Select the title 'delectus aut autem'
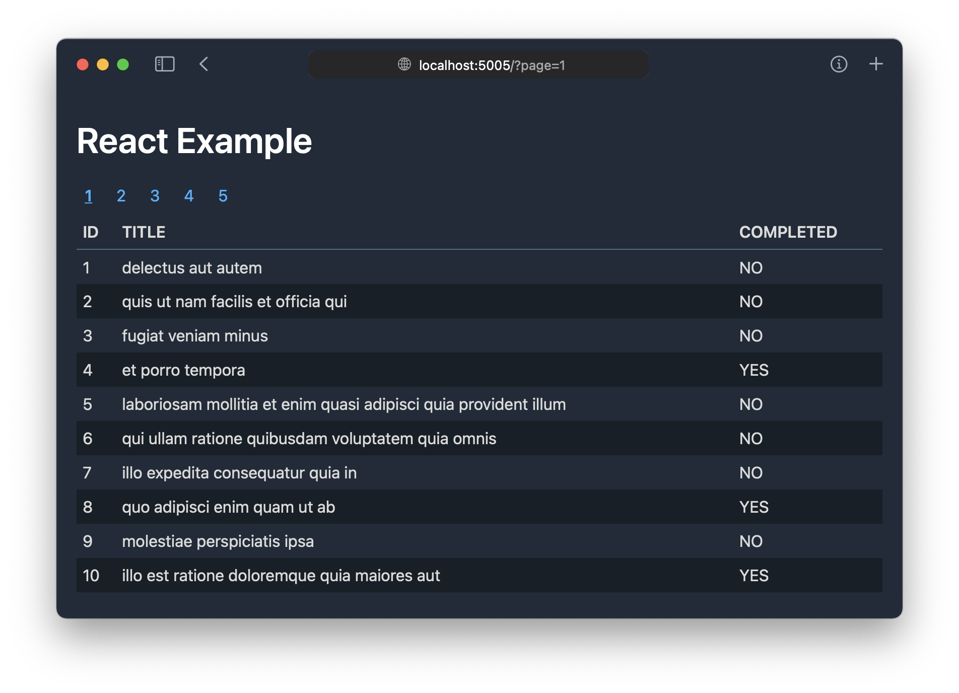 coord(192,268)
